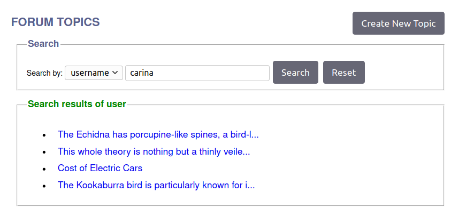This screenshot has height=216, width=451.
Task: Click the Search by: label text
Action: coord(44,73)
